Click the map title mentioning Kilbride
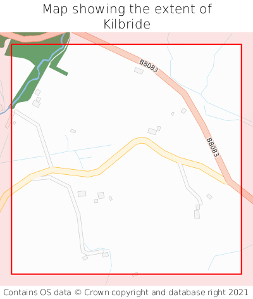The image size is (253, 299). pyautogui.click(x=127, y=16)
